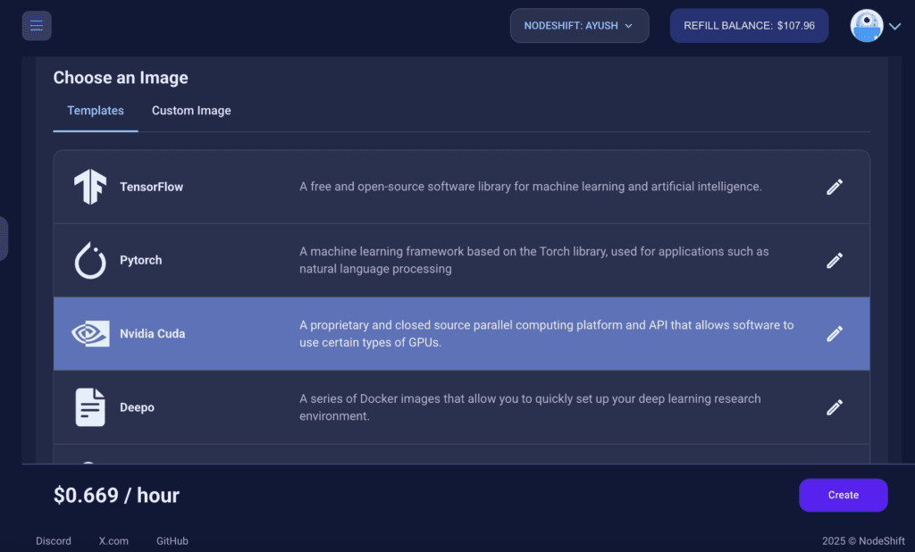
Task: Edit the Pytorch template with pencil icon
Action: click(835, 260)
